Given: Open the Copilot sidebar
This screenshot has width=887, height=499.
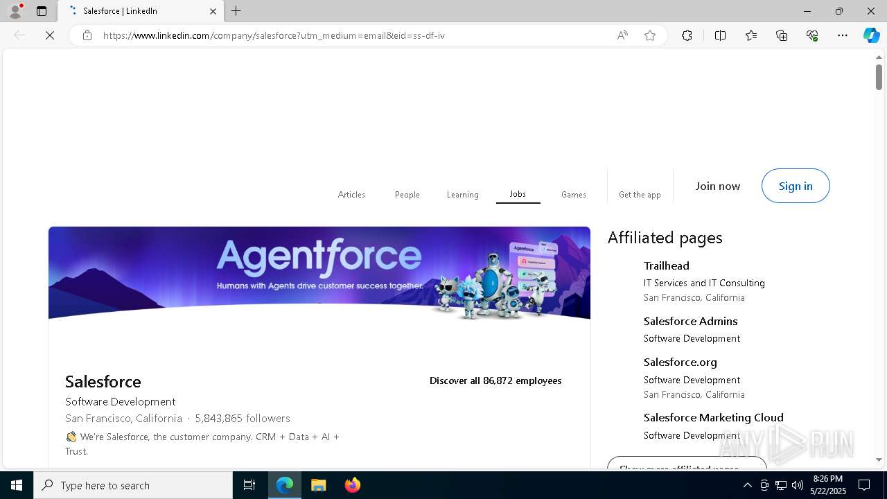Looking at the screenshot, I should point(871,35).
